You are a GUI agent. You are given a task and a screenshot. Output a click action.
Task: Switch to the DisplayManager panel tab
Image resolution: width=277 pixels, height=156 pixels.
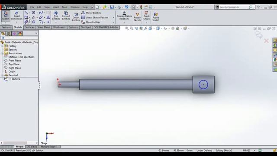(20, 34)
